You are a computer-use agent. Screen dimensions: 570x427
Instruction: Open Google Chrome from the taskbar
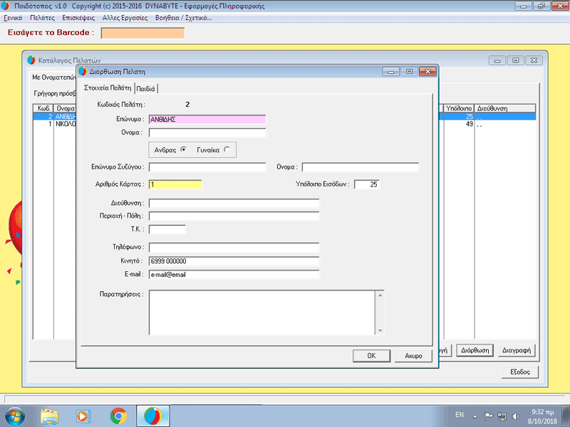coord(118,416)
